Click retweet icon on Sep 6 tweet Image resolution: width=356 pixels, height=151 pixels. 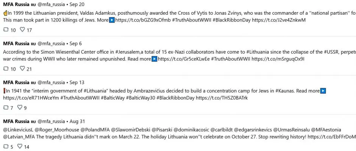pos(6,69)
